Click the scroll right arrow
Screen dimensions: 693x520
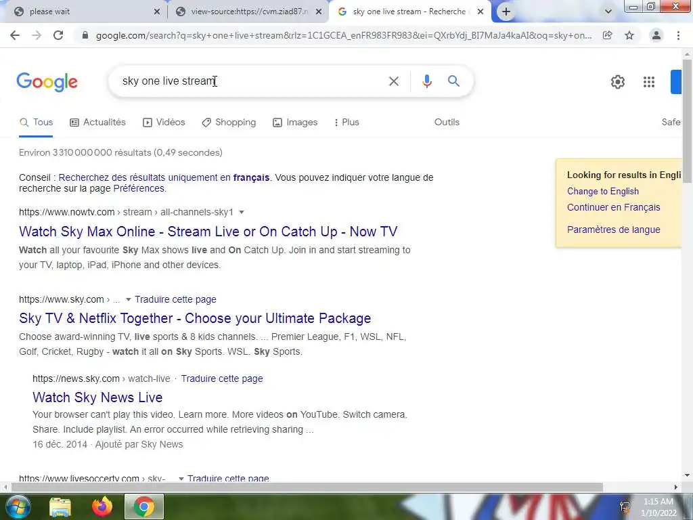point(676,487)
